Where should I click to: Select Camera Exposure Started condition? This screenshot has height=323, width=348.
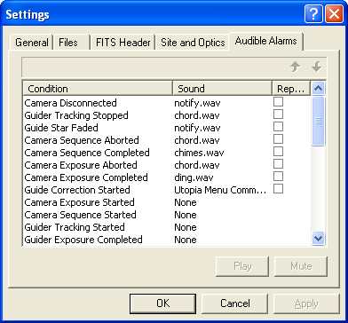point(79,202)
